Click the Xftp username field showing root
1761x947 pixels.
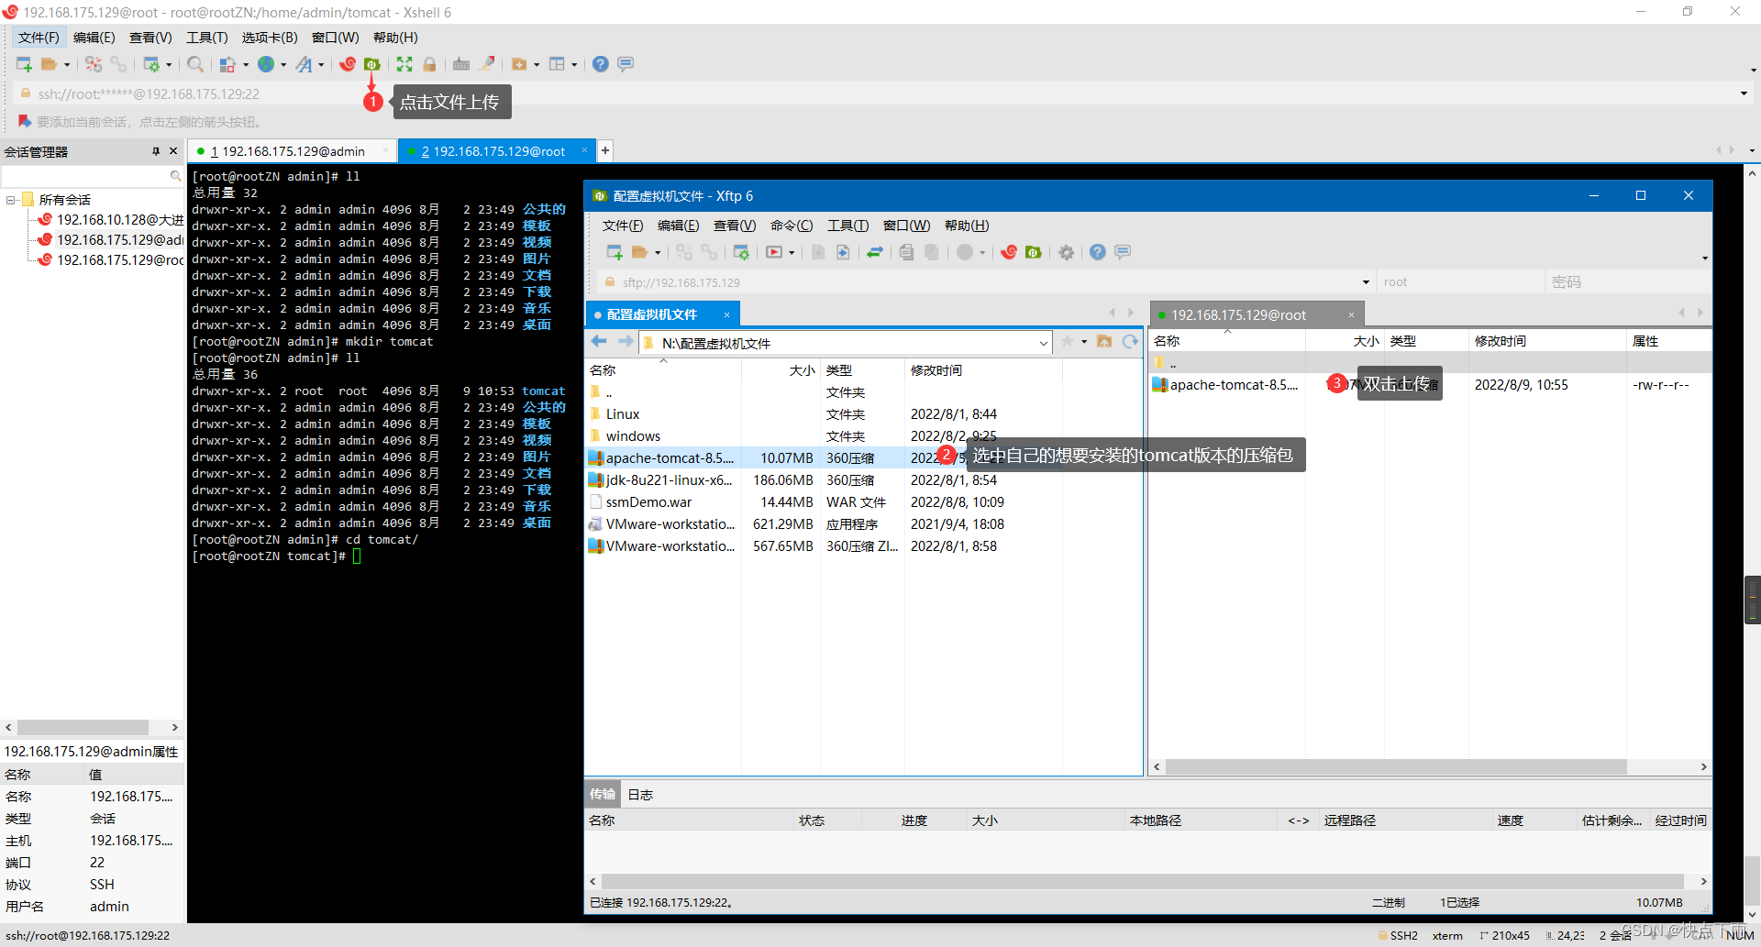click(1461, 282)
